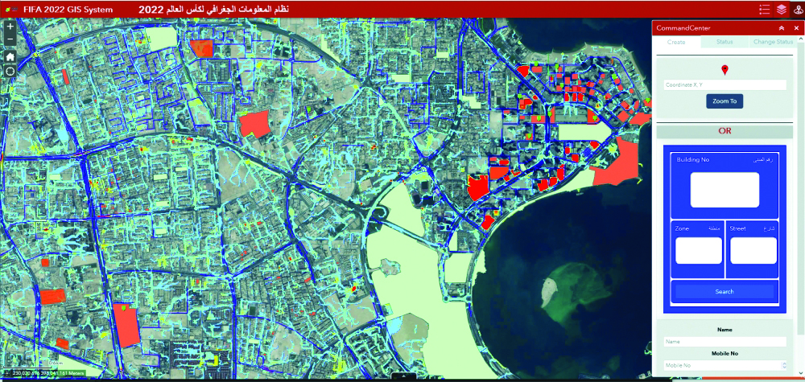Open the Change Status tab
The image size is (805, 382).
[x=773, y=42]
